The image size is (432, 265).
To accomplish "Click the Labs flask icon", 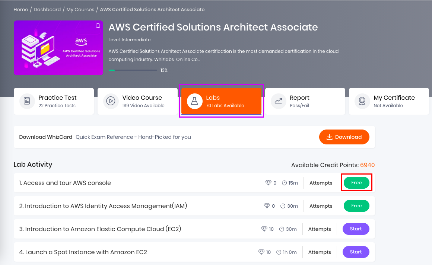I will 194,101.
